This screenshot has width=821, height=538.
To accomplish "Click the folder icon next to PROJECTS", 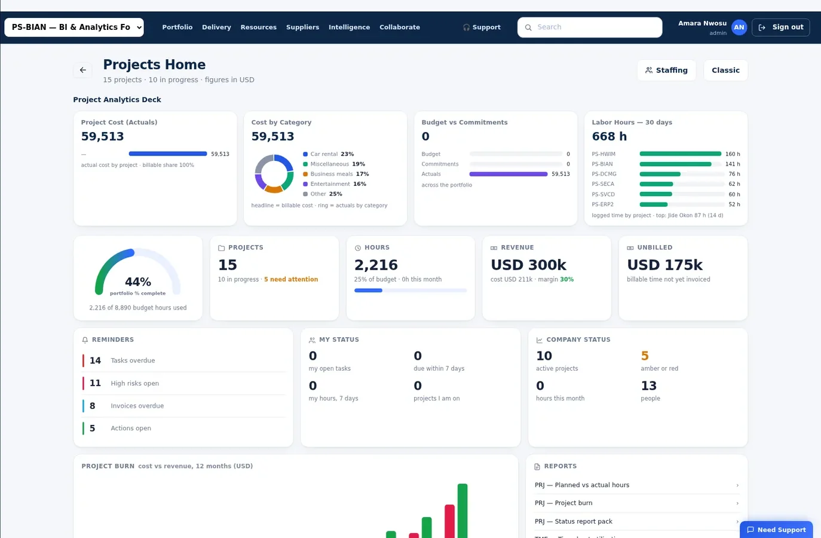I will (x=222, y=247).
